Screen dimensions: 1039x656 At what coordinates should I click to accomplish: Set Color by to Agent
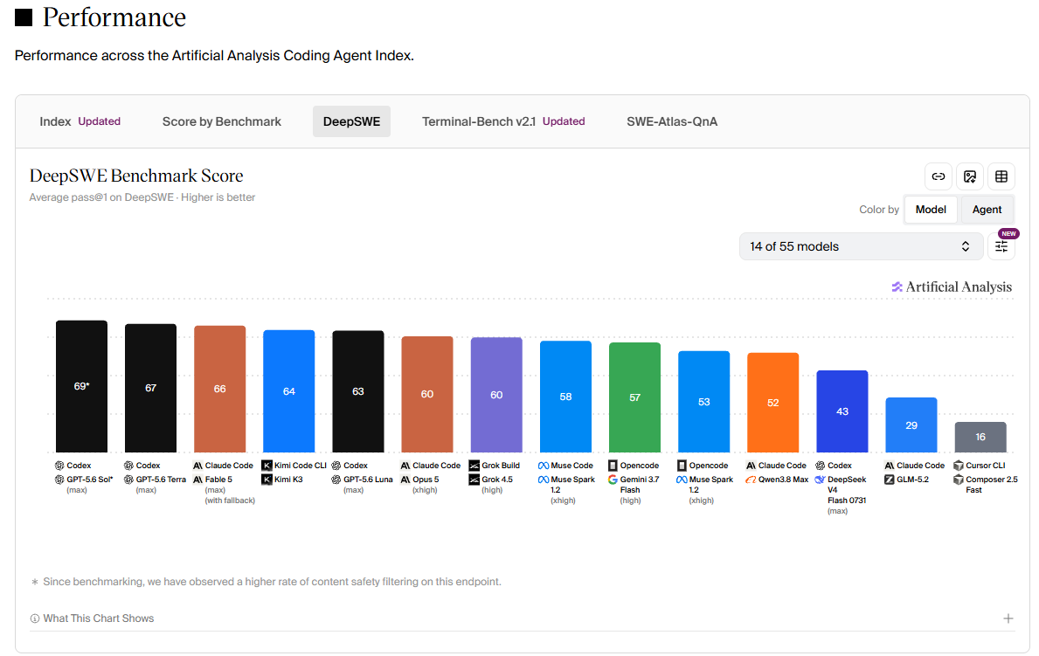(x=987, y=210)
